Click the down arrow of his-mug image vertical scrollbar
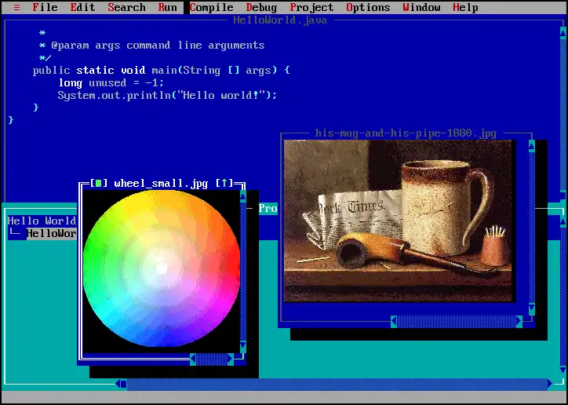 coord(531,309)
